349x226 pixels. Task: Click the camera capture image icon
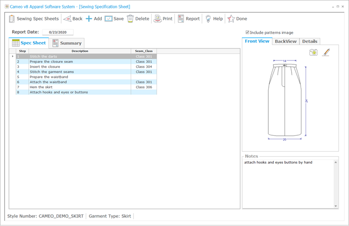tap(313, 52)
